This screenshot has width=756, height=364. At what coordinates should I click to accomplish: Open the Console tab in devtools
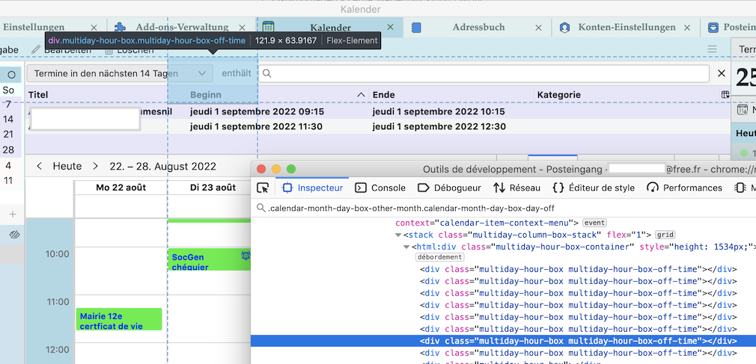click(x=380, y=188)
